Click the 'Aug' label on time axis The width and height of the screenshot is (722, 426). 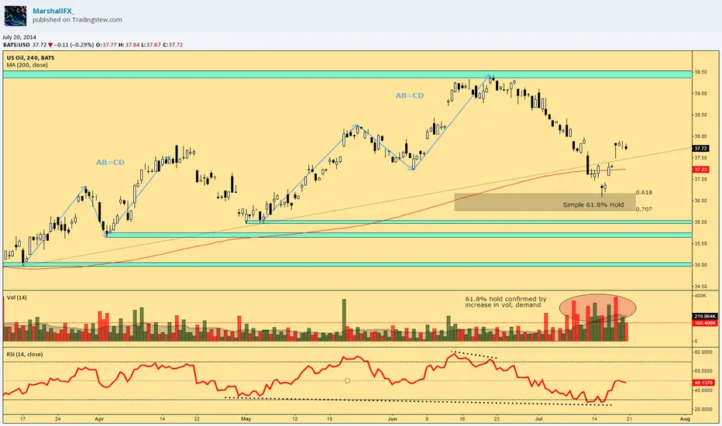[685, 418]
